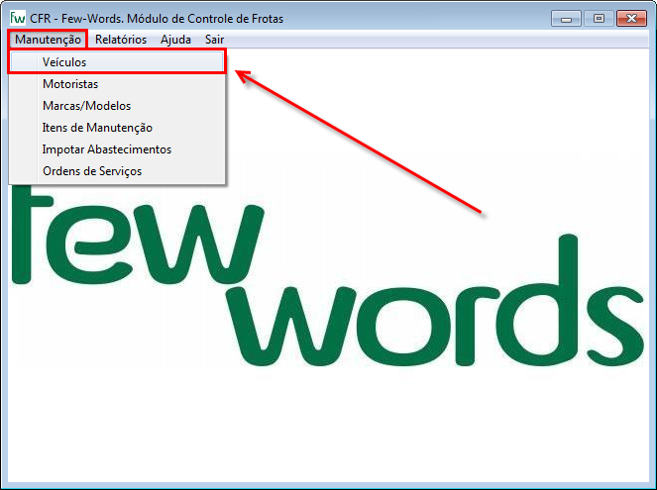
Task: Choose the Motoristas menu entry
Action: click(x=117, y=84)
